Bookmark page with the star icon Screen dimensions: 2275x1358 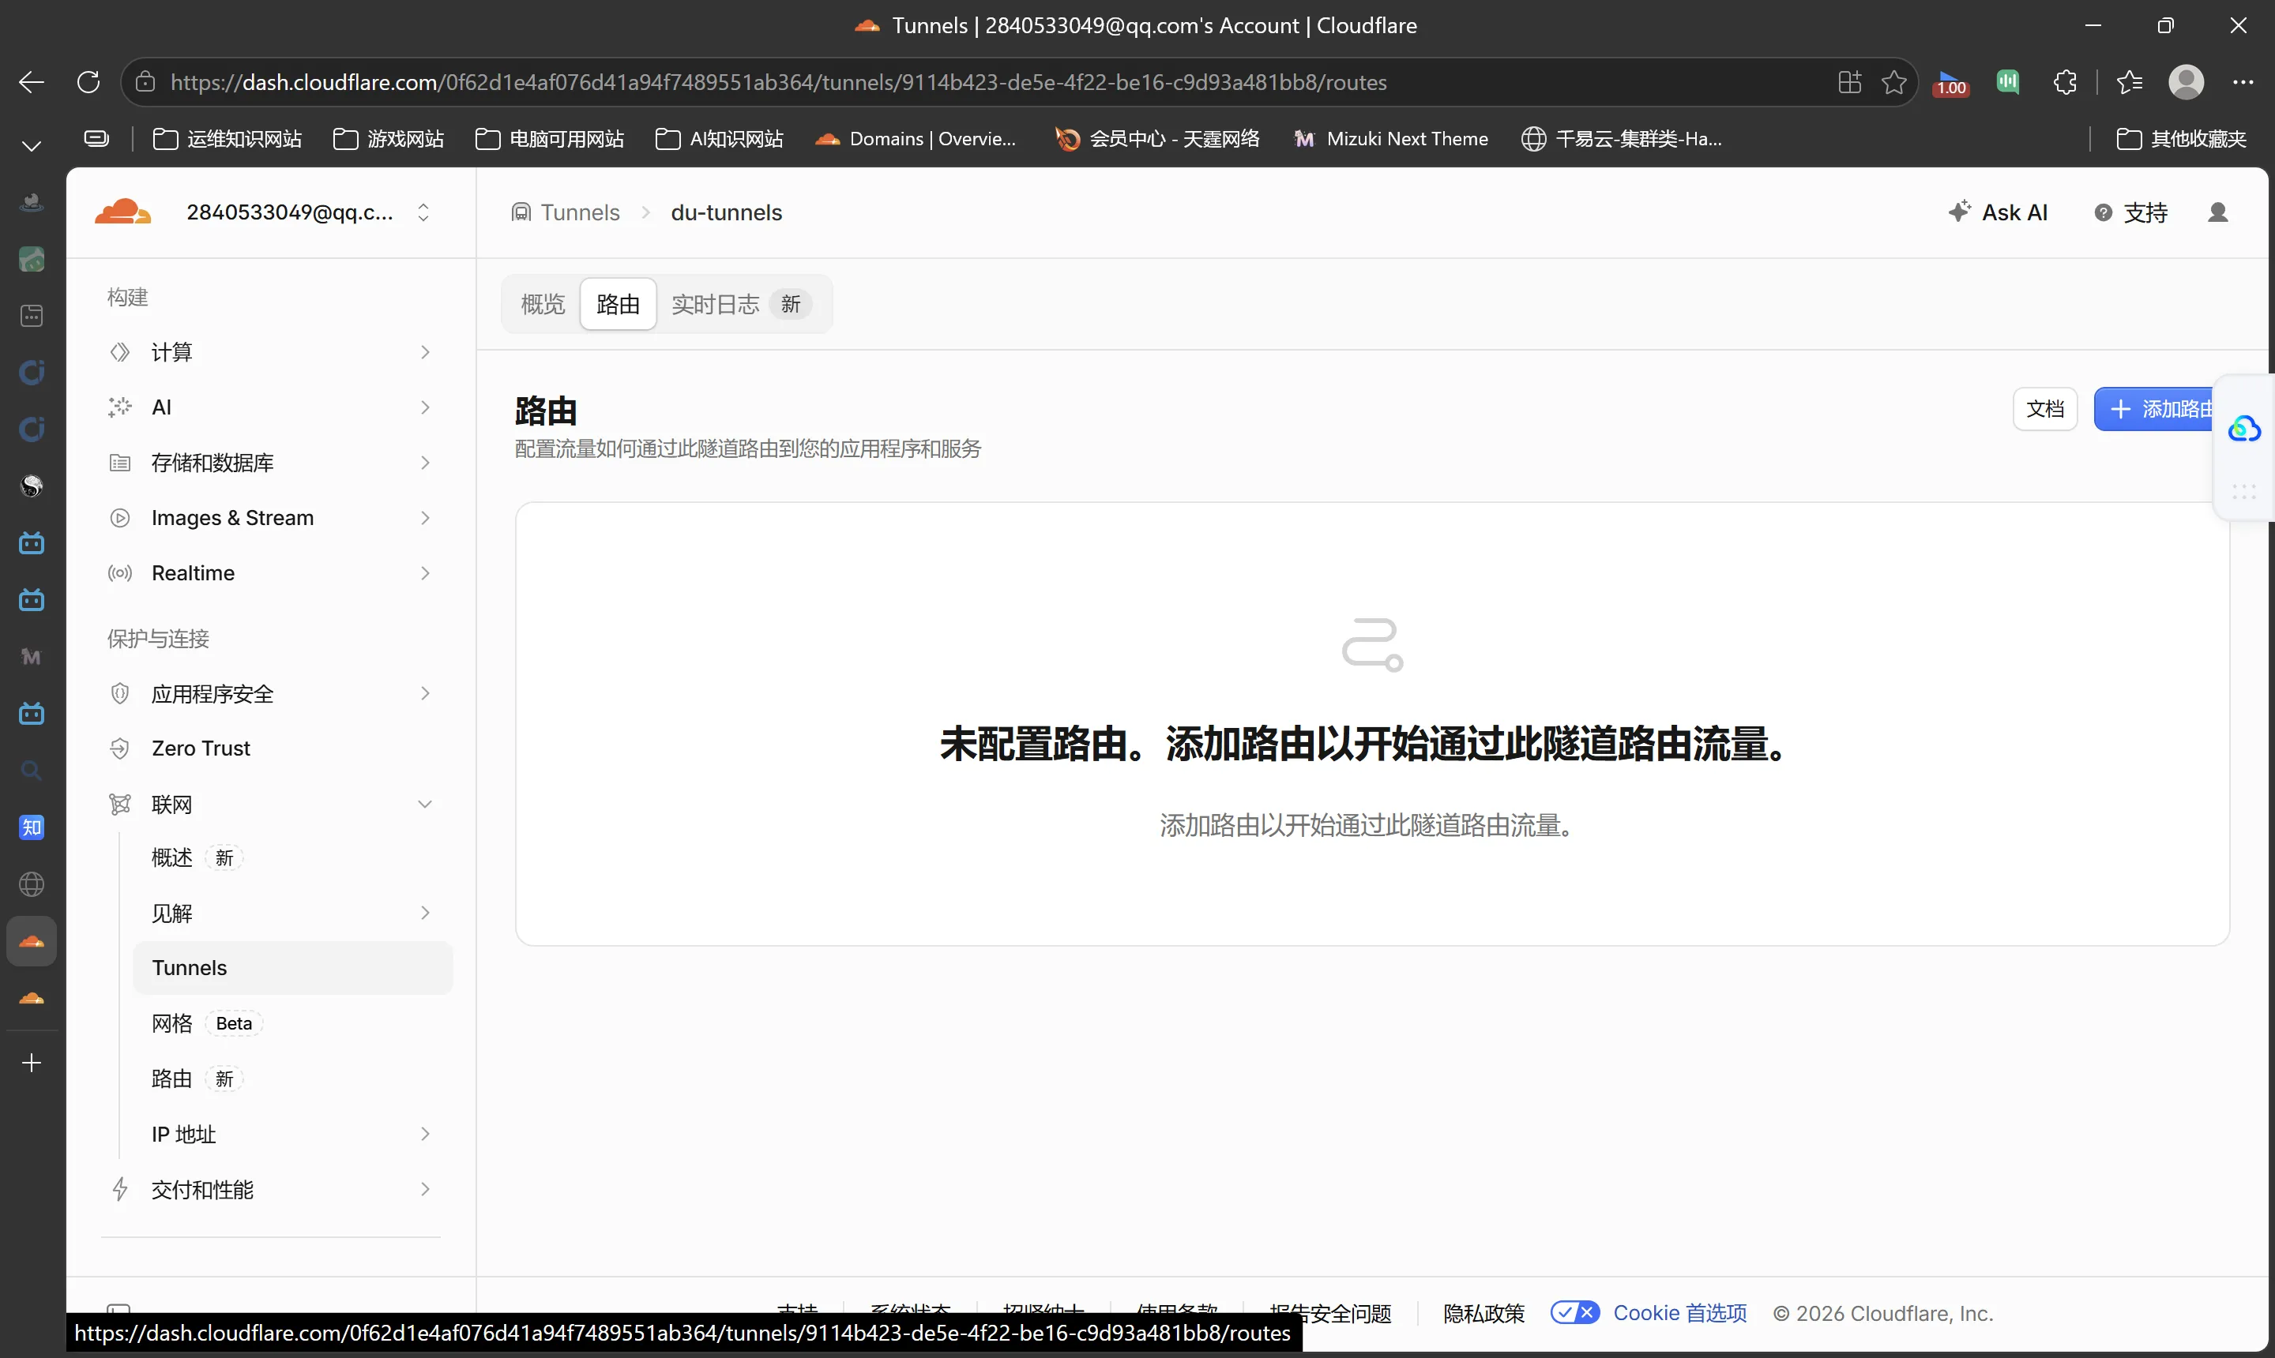coord(1893,82)
